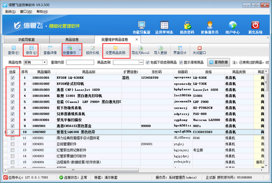This screenshot has height=183, width=272.
Task: Open the 功能导航窗 monitor icon in header
Action: pyautogui.click(x=142, y=25)
